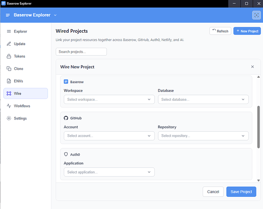263x209 pixels.
Task: Click the Refresh button
Action: pos(220,31)
